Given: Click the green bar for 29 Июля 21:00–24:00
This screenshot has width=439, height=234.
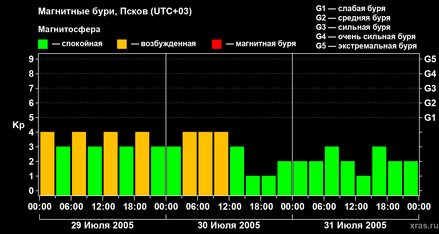Looking at the screenshot, I should pos(158,171).
